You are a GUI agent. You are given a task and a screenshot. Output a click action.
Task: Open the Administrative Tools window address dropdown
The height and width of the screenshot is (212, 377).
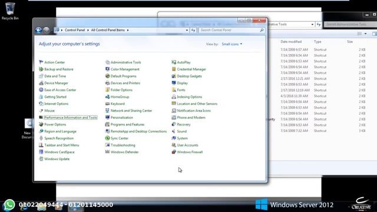(312, 25)
